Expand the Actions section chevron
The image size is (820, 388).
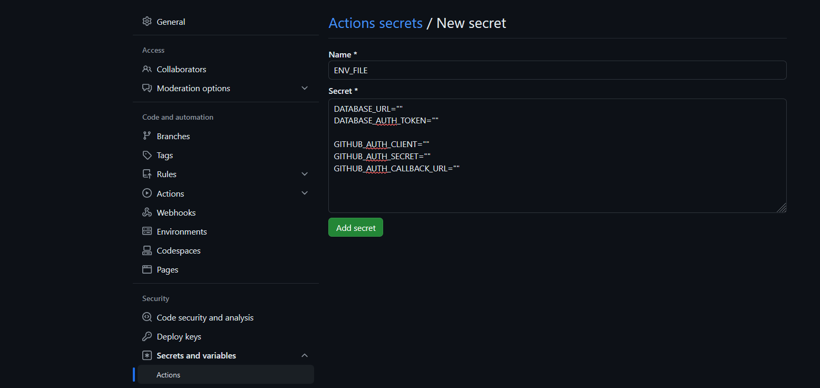(305, 193)
